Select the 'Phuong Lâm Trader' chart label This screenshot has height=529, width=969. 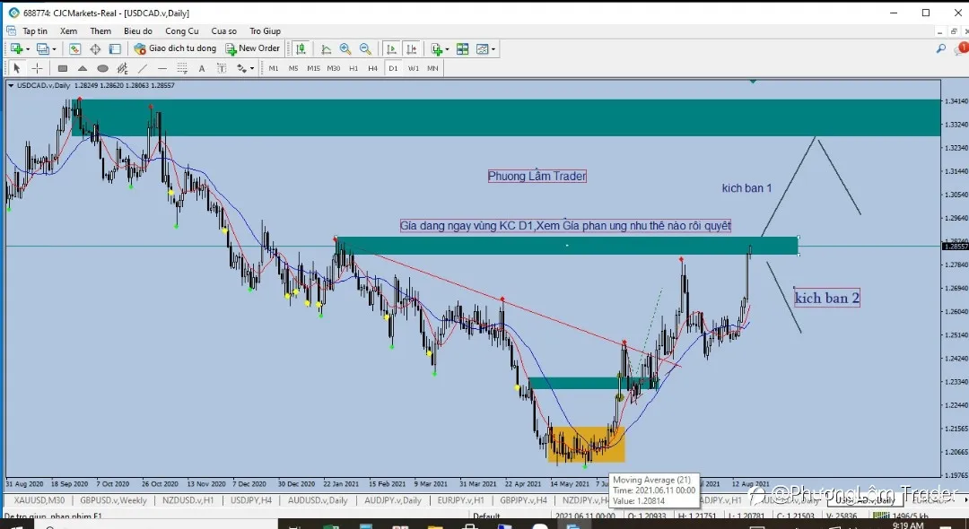coord(537,177)
